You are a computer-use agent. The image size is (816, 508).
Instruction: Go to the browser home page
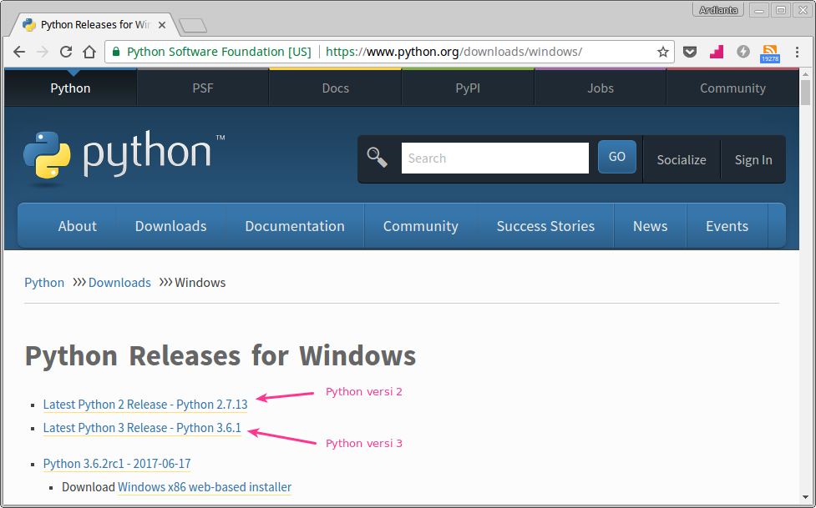89,51
